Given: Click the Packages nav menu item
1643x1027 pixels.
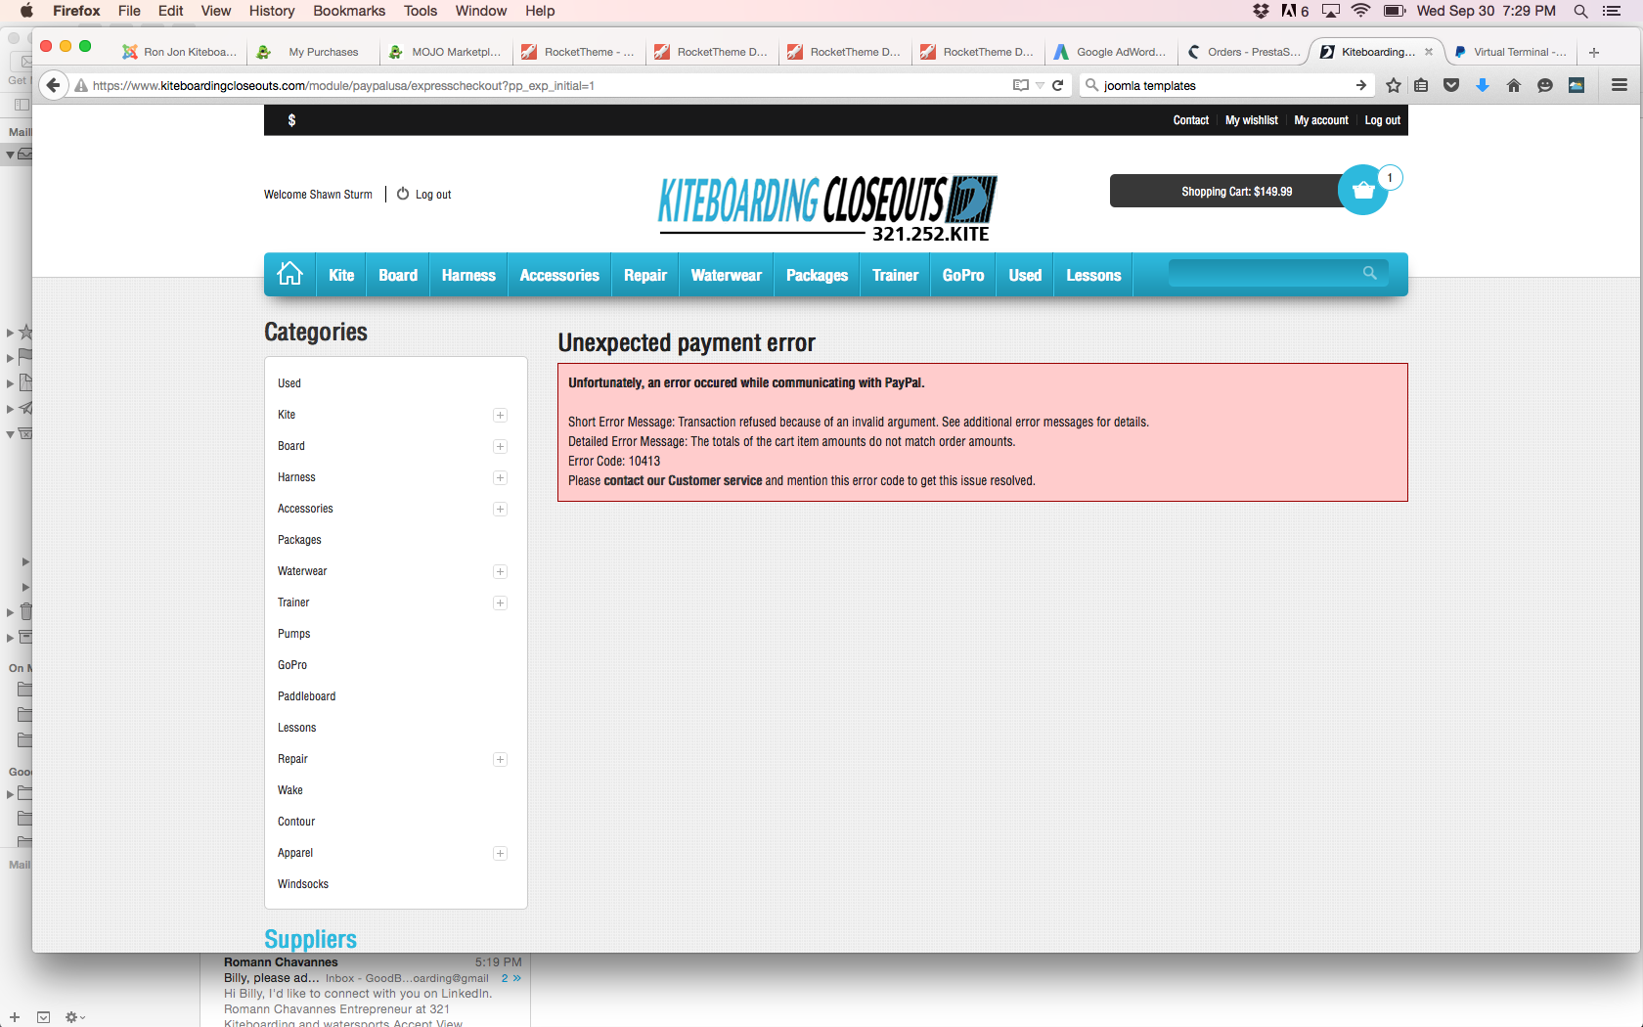Looking at the screenshot, I should tap(818, 275).
